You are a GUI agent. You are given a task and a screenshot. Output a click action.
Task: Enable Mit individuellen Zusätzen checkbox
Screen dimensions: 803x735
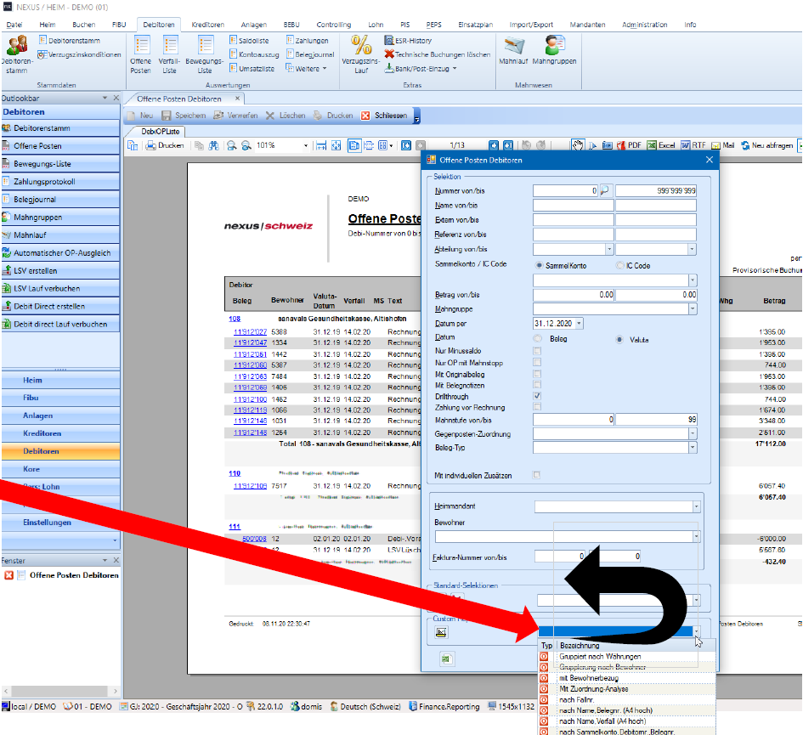(537, 475)
